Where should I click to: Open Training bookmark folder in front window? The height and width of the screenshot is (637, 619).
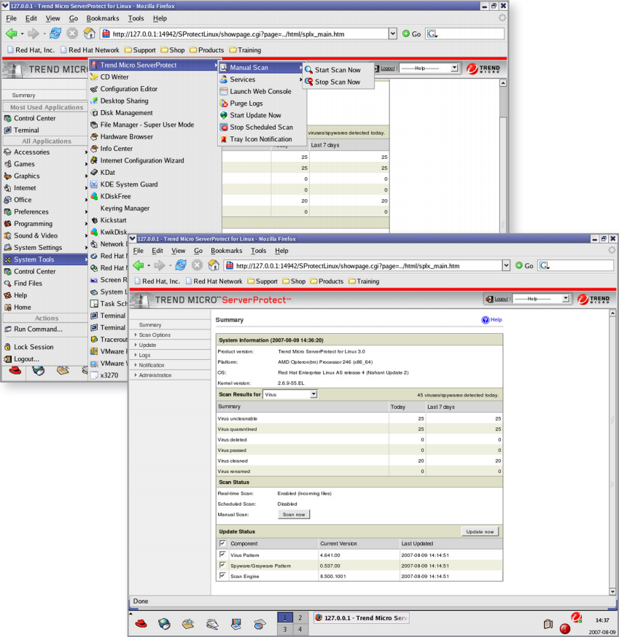click(x=364, y=281)
